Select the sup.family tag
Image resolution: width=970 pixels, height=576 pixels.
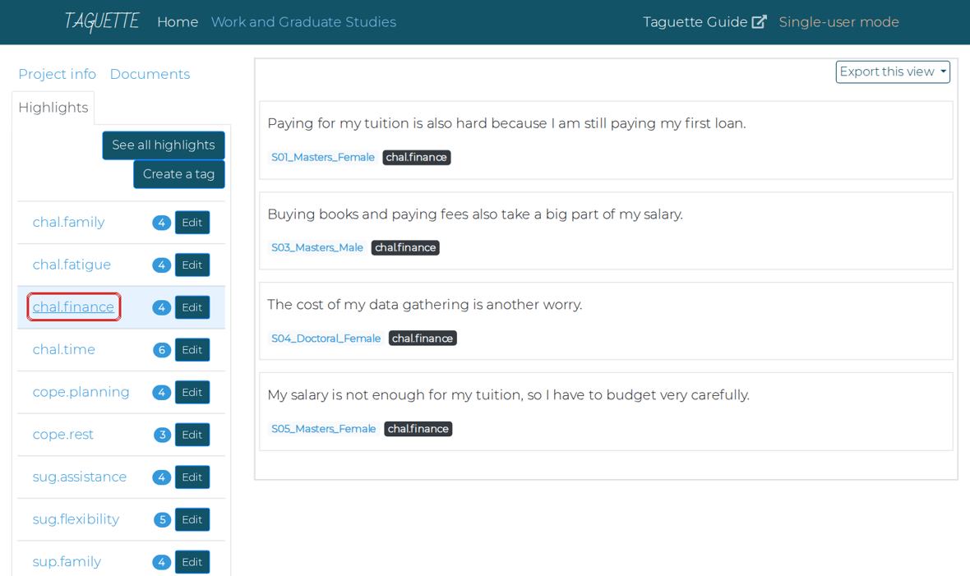(x=67, y=562)
